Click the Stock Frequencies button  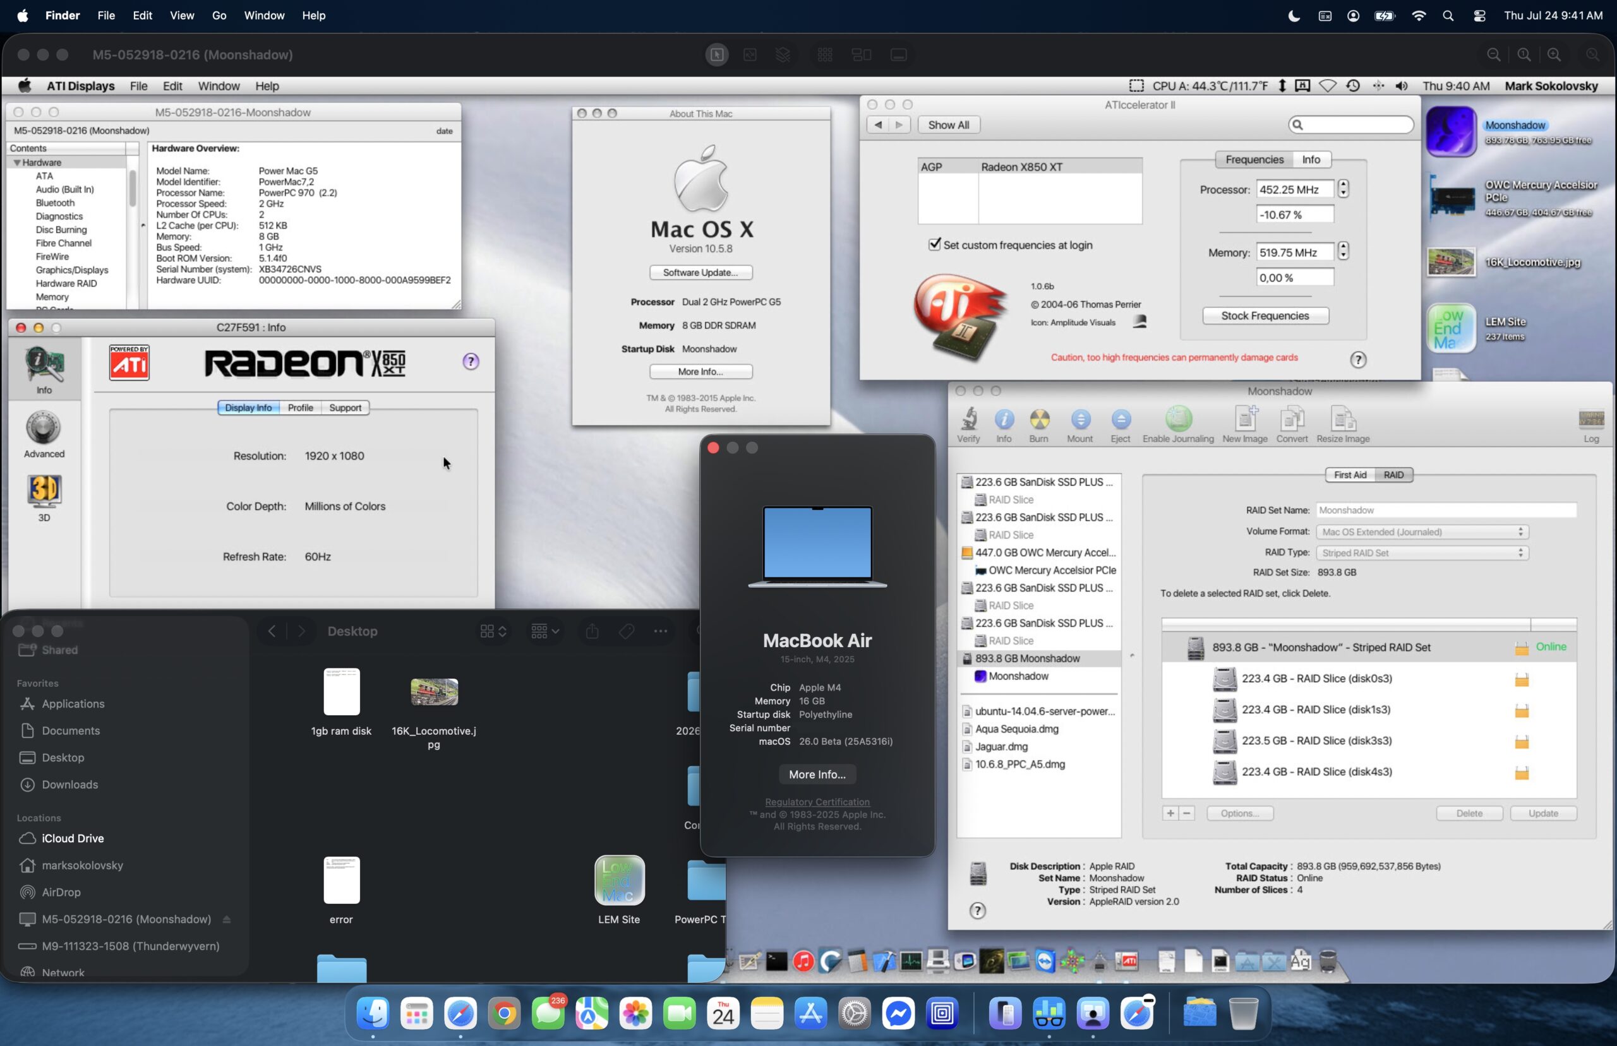(1265, 316)
